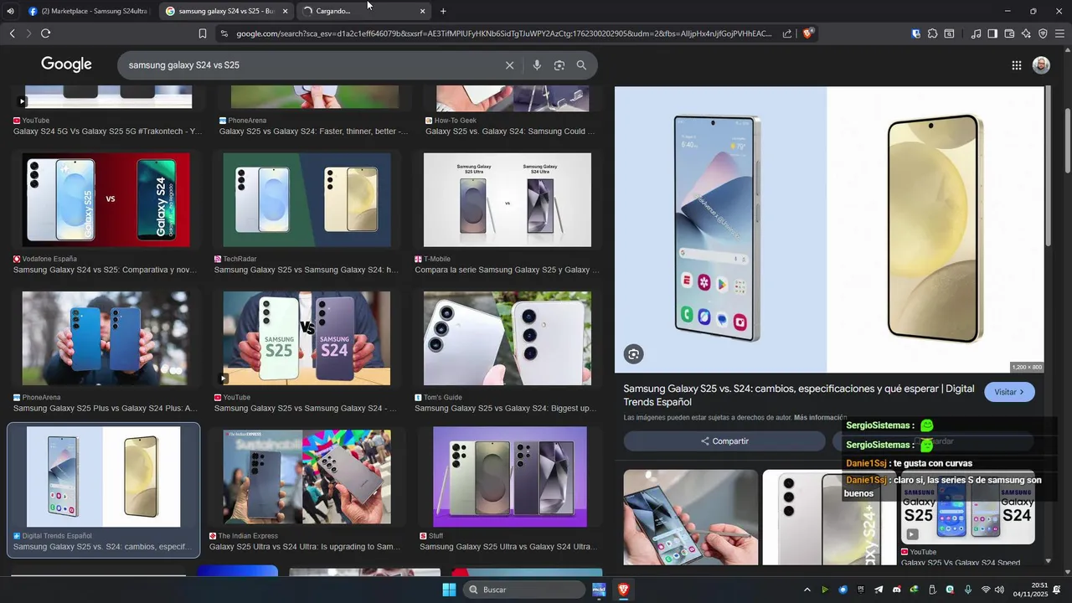
Task: Select the Indian Express S25 Ultra thumbnail
Action: [307, 477]
